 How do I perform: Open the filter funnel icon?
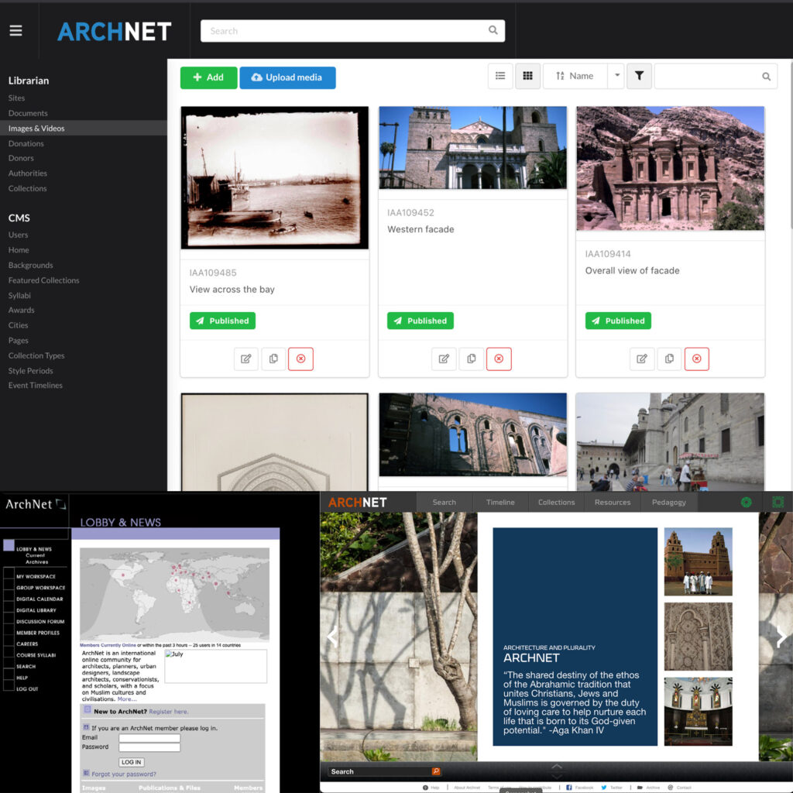(639, 76)
